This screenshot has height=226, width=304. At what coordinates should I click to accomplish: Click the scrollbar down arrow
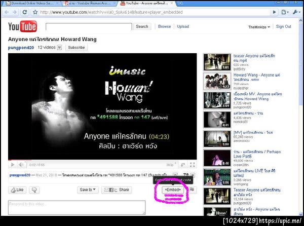click(300, 214)
